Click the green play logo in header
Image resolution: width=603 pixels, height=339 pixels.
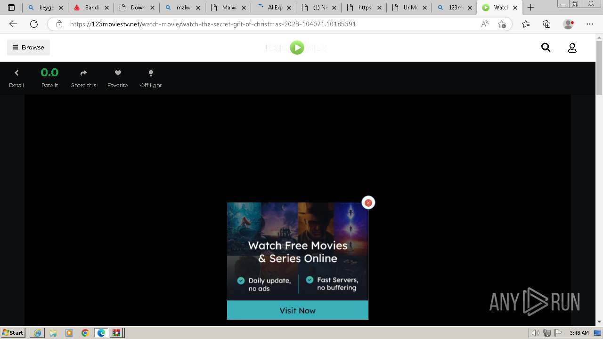297,48
